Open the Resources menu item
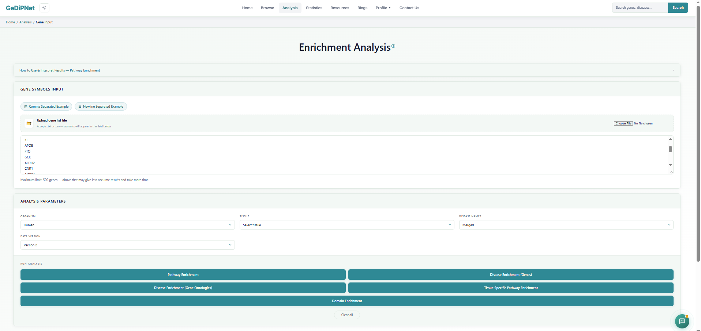 tap(340, 8)
